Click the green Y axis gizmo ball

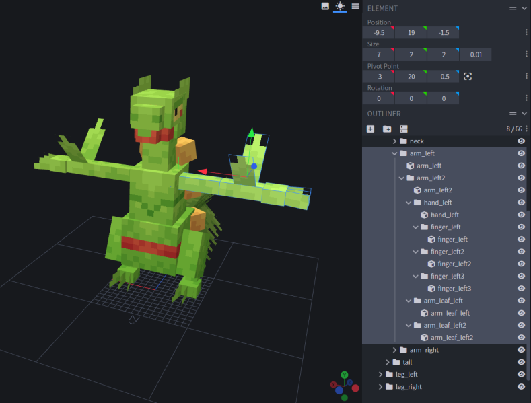coord(345,375)
